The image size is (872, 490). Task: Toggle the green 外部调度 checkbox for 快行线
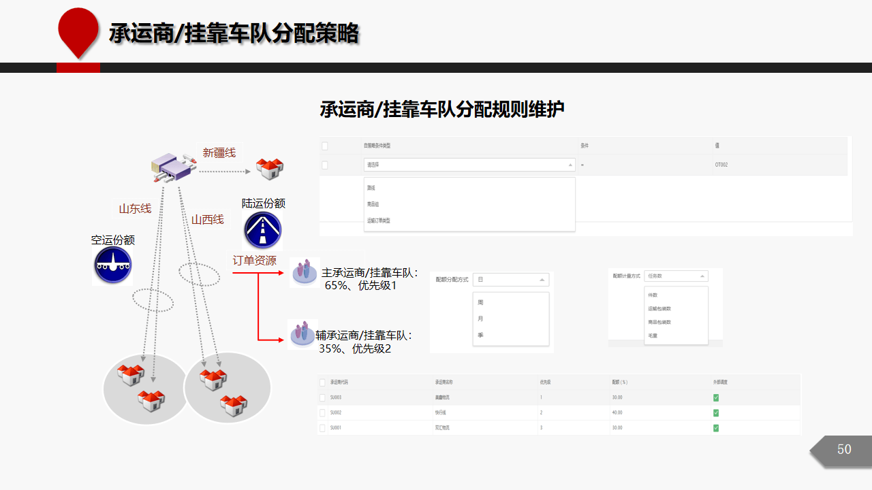716,412
